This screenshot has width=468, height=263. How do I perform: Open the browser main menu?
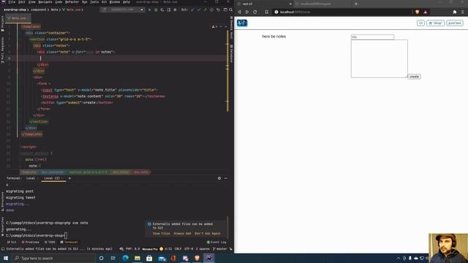pyautogui.click(x=463, y=12)
